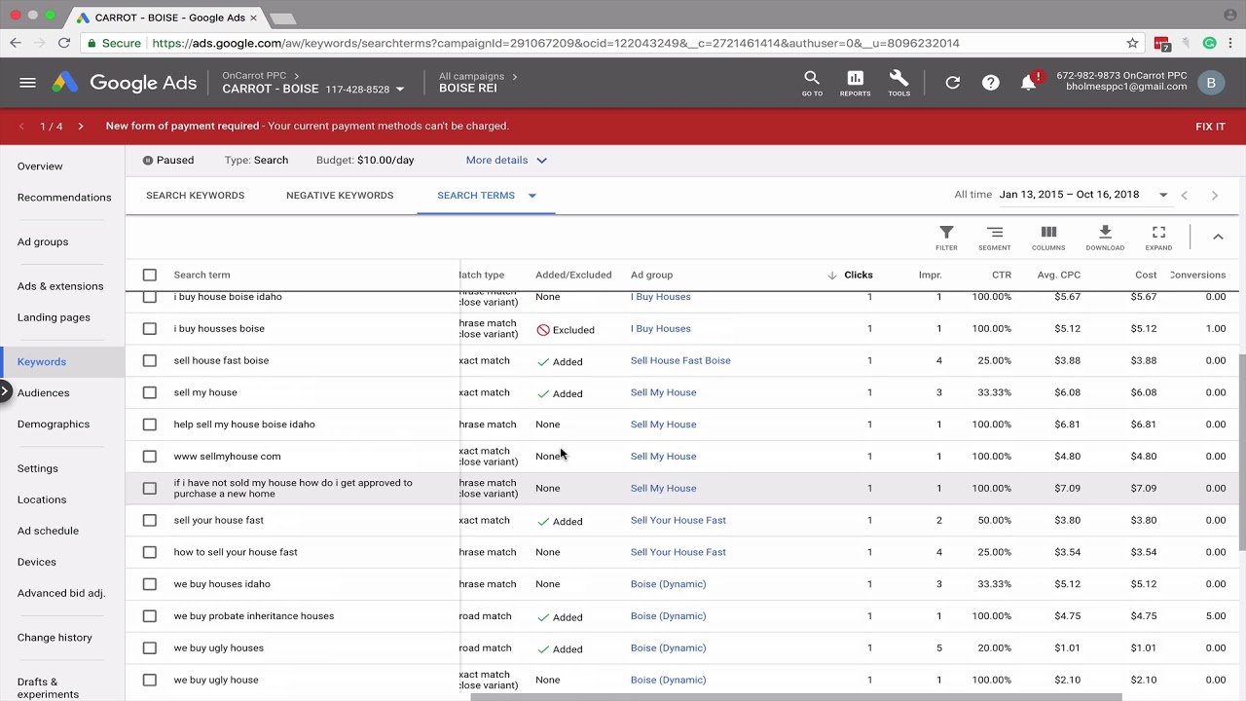This screenshot has height=701, width=1246.
Task: Open the Sell Your House Fast link for 'sell your house fast'
Action: pos(678,520)
